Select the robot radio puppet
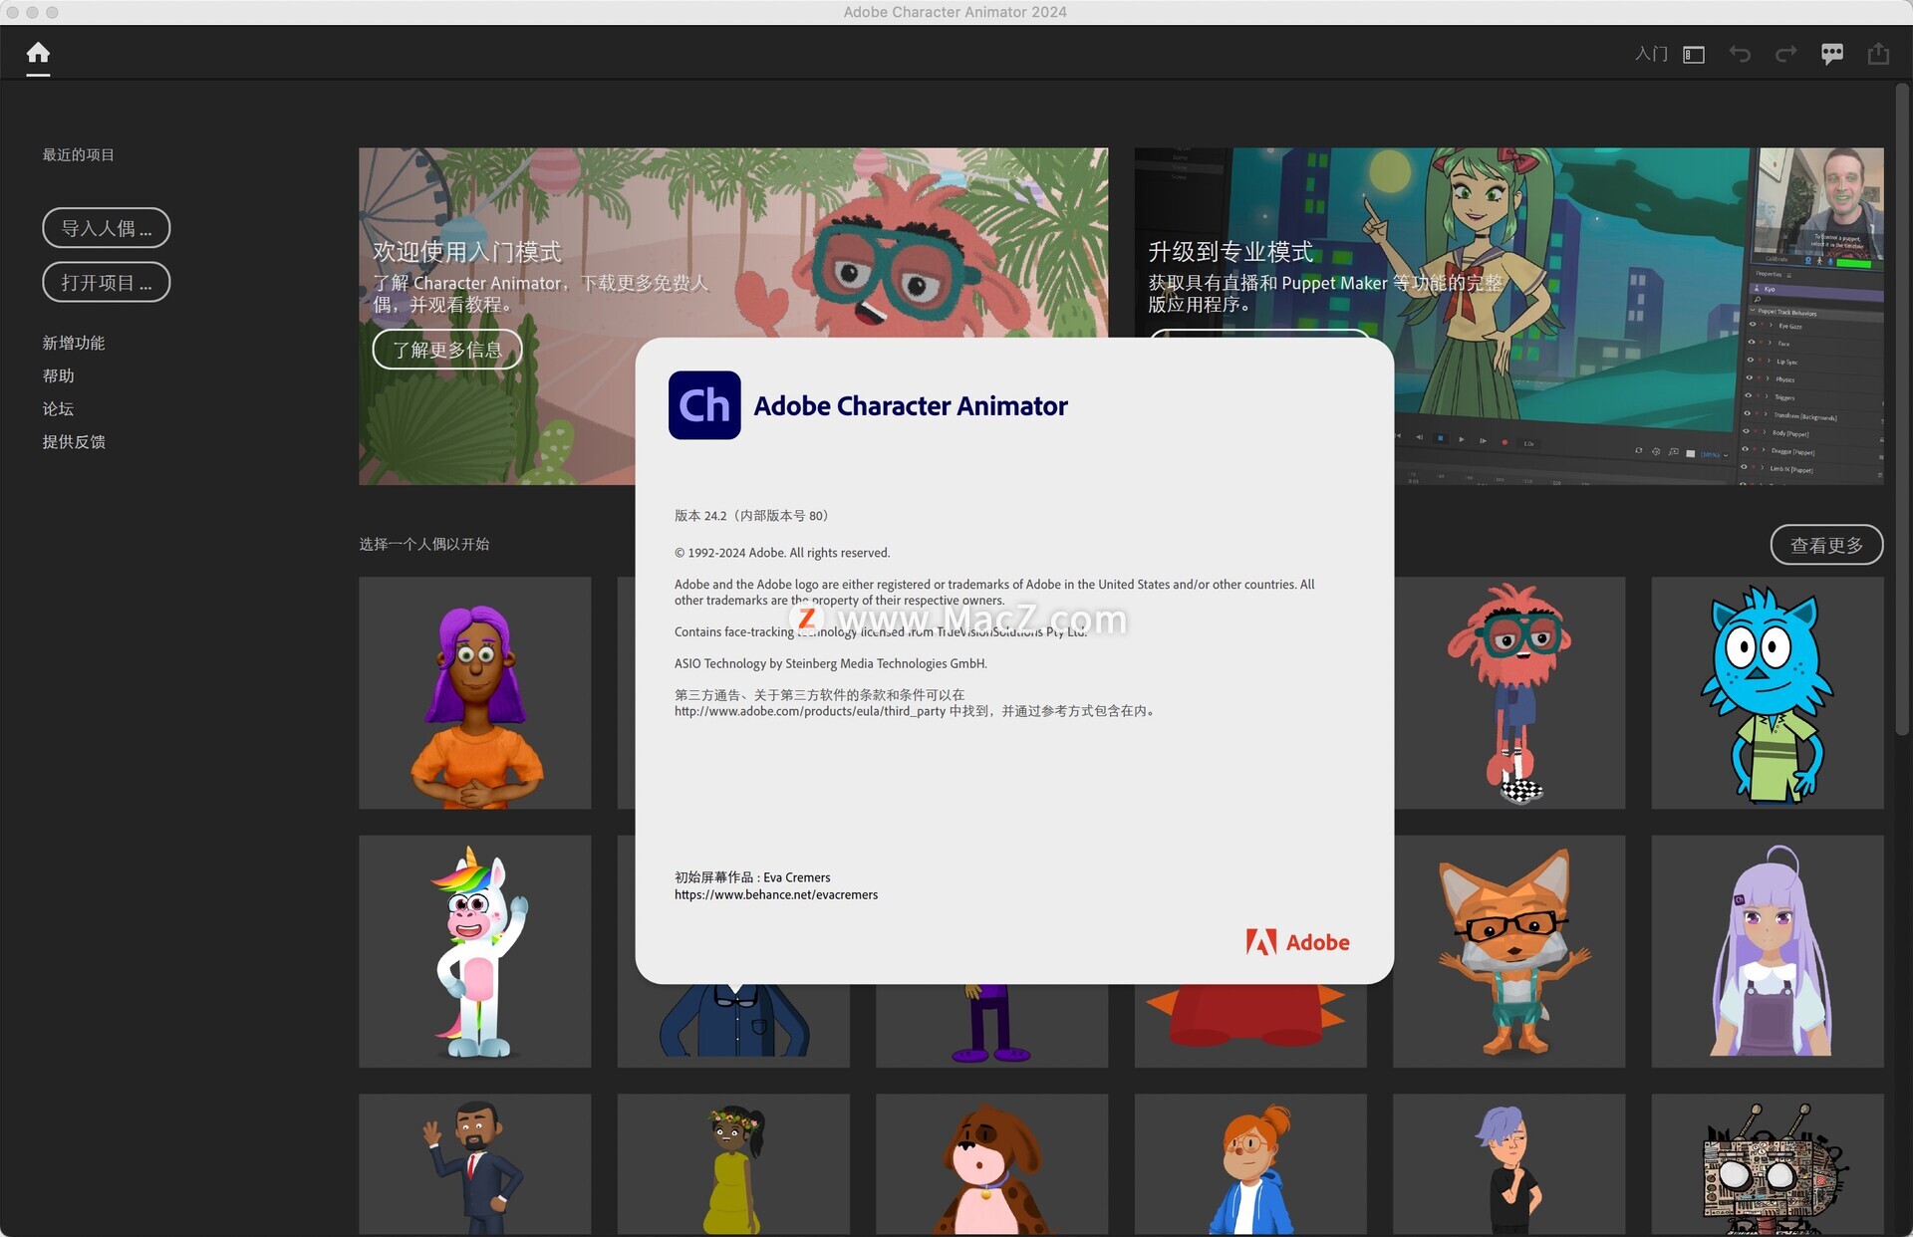1913x1237 pixels. pos(1768,1165)
